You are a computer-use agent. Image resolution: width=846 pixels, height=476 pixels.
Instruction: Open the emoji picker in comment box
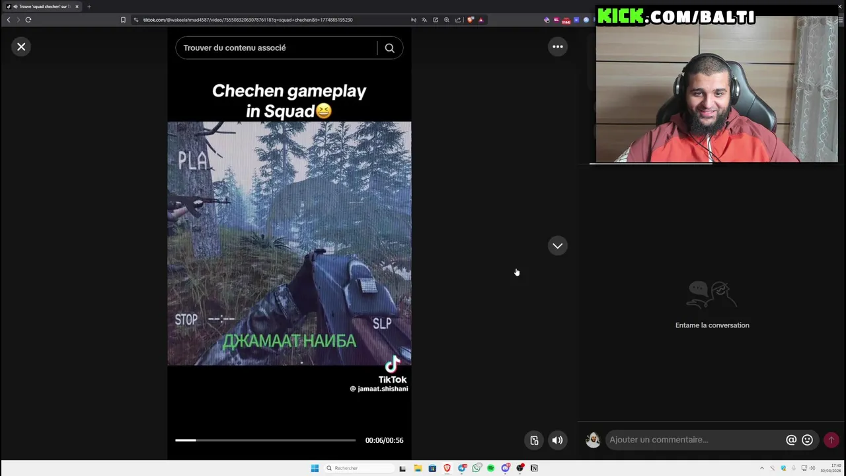pos(807,440)
